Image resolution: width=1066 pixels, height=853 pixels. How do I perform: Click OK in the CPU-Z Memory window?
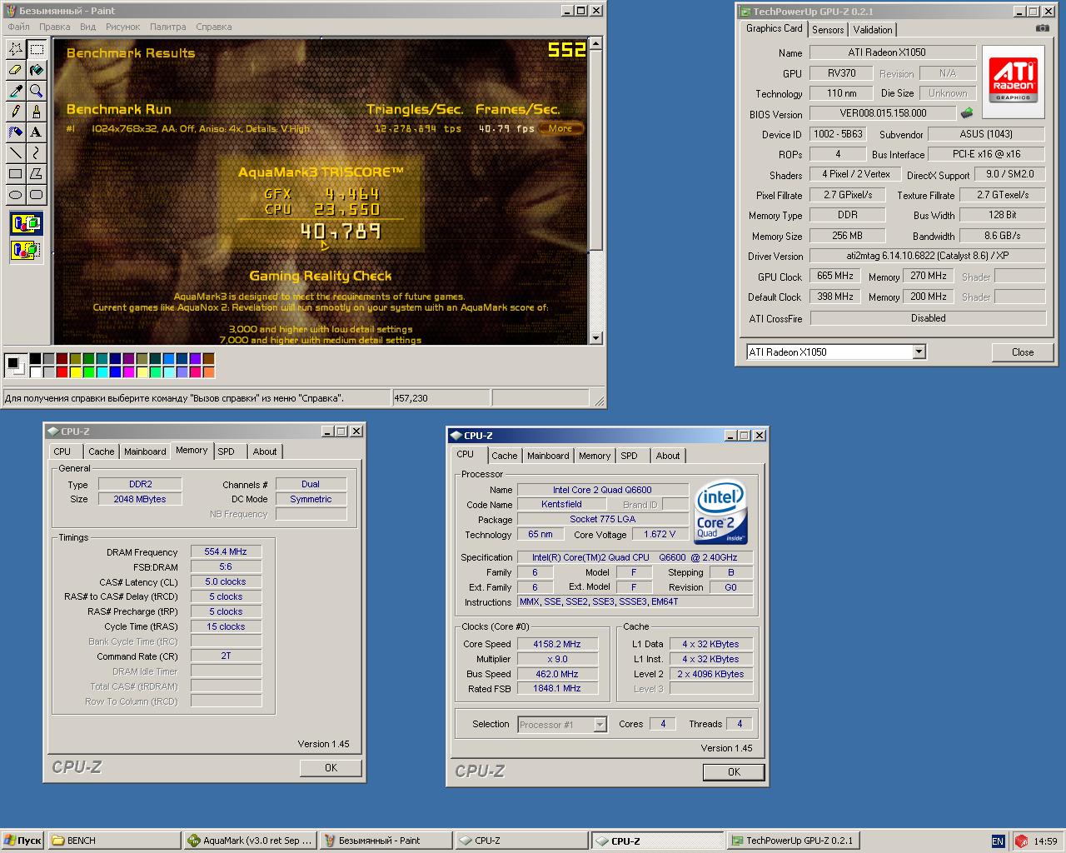[x=331, y=768]
